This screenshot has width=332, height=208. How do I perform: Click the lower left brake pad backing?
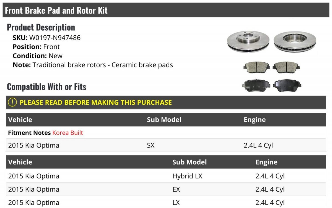point(256,86)
